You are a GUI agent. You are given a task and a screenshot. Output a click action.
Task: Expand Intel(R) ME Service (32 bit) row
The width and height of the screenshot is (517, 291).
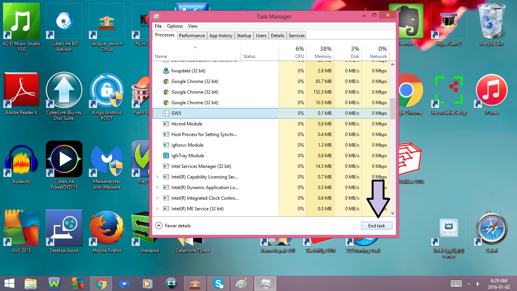click(x=158, y=209)
